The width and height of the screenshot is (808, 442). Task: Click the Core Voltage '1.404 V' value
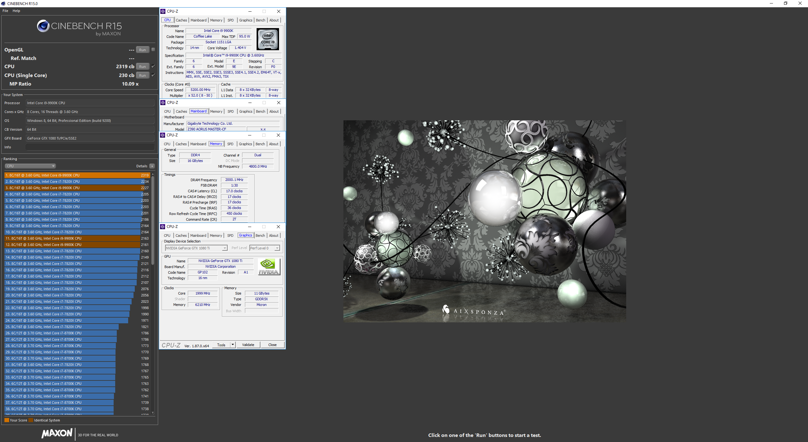pos(240,48)
